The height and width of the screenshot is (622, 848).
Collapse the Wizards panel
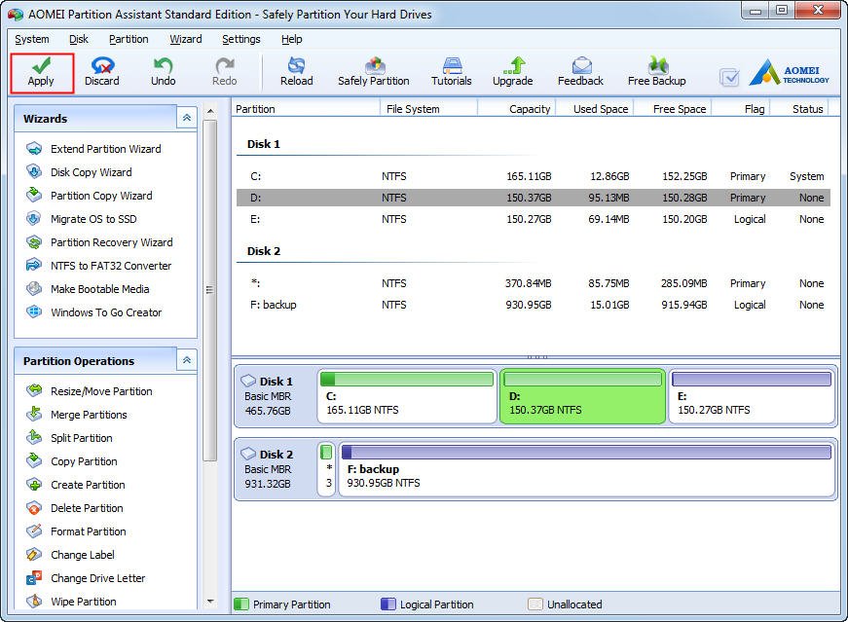[x=186, y=118]
